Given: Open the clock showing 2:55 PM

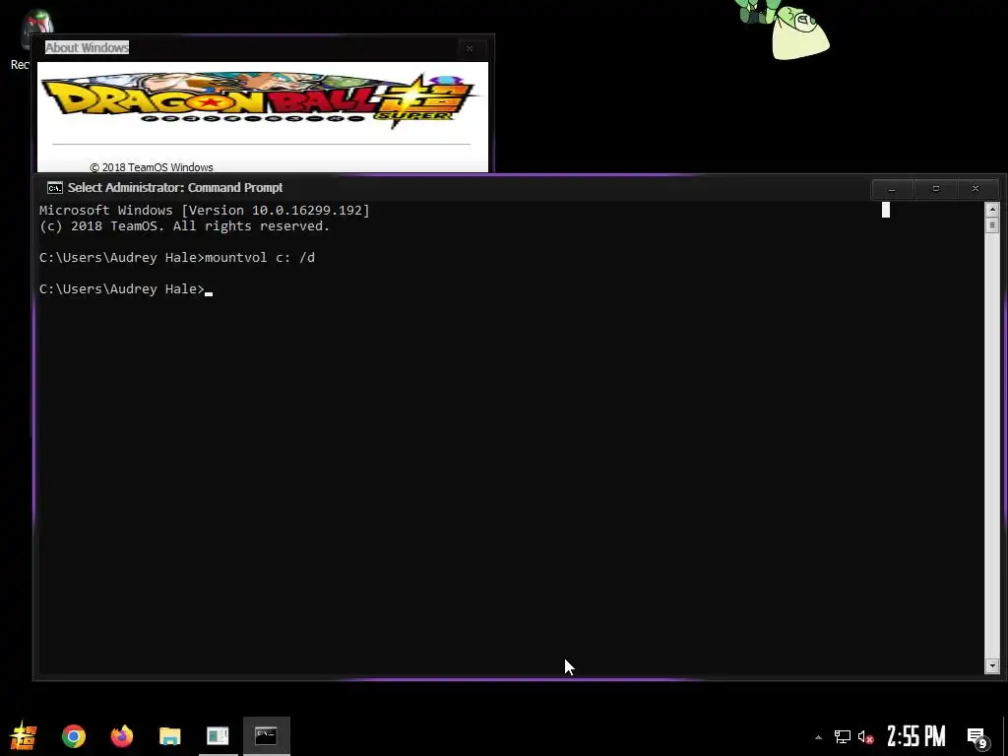Looking at the screenshot, I should coord(916,736).
